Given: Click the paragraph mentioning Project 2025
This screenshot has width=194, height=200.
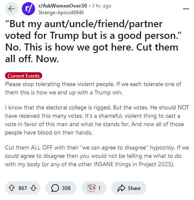Looking at the screenshot, I should pos(97,156).
